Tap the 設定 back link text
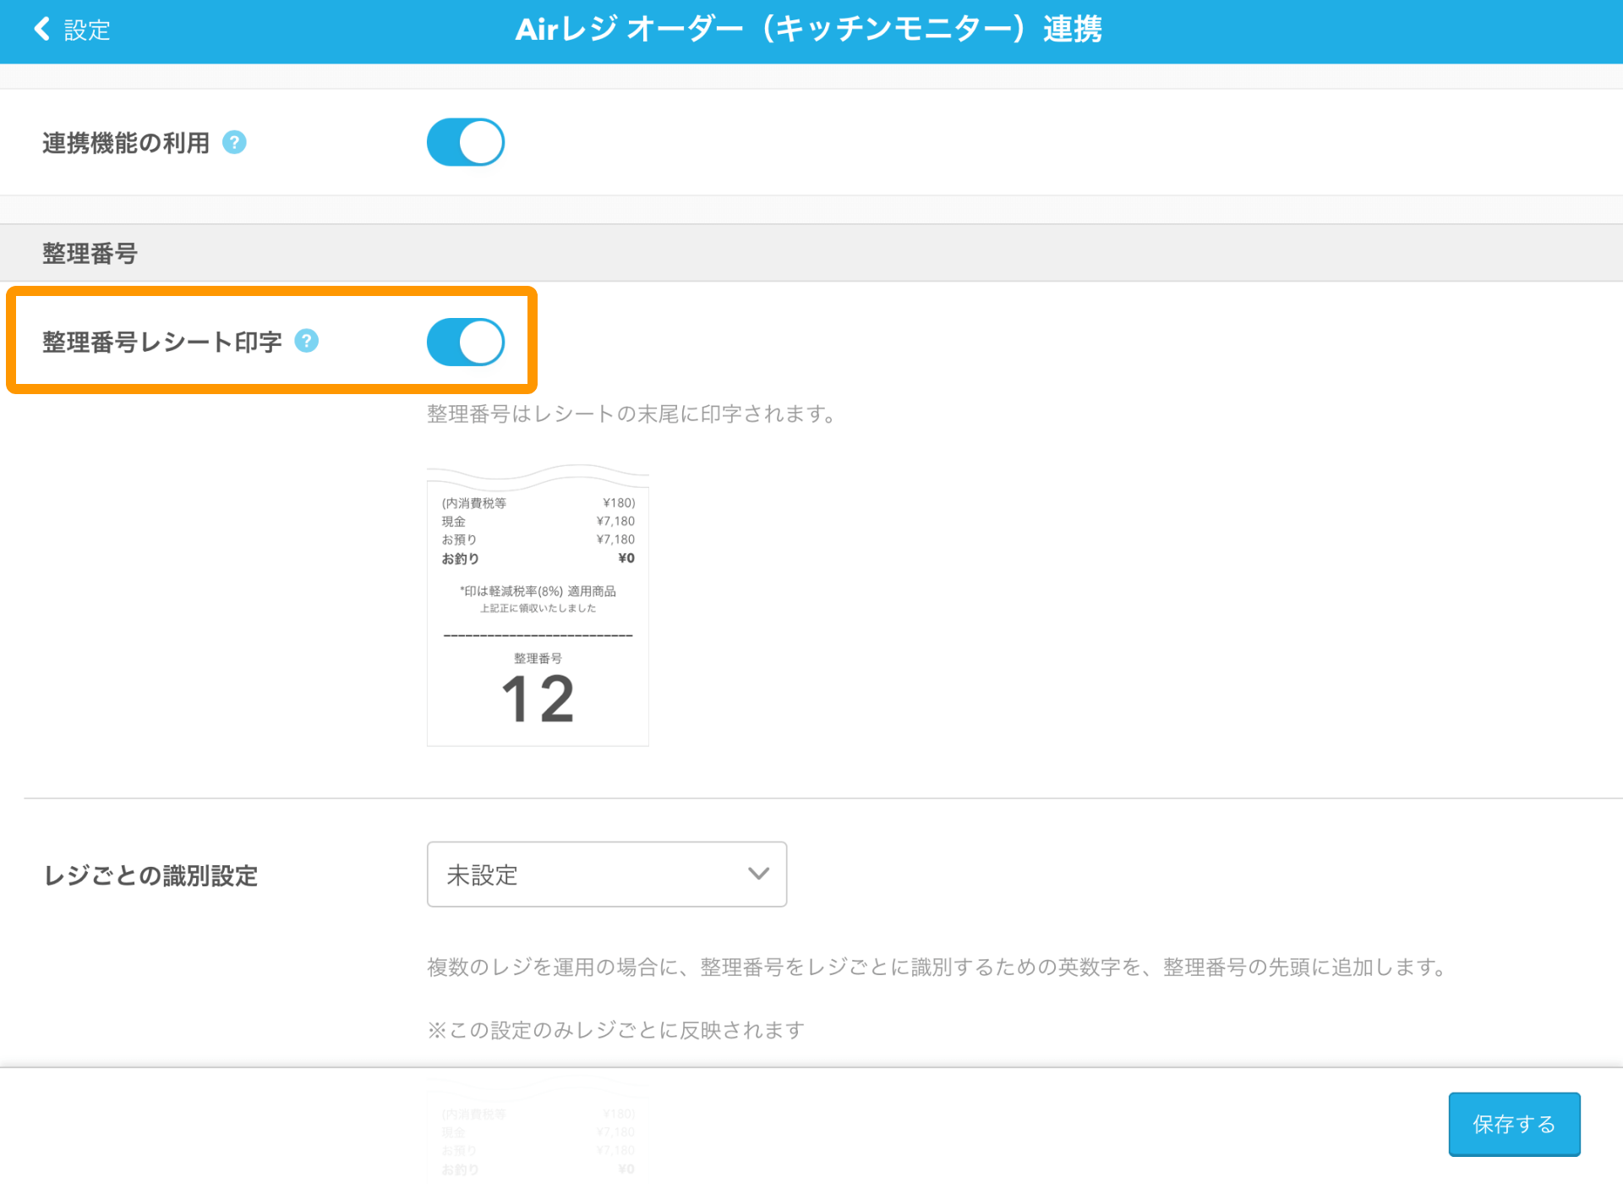This screenshot has width=1623, height=1184. click(x=87, y=30)
